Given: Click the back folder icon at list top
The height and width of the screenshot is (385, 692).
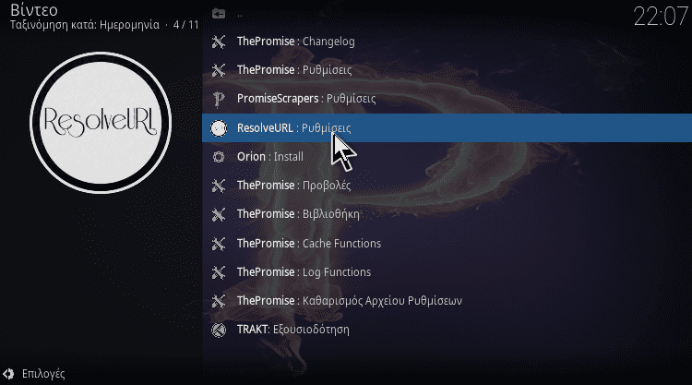Looking at the screenshot, I should pos(219,14).
